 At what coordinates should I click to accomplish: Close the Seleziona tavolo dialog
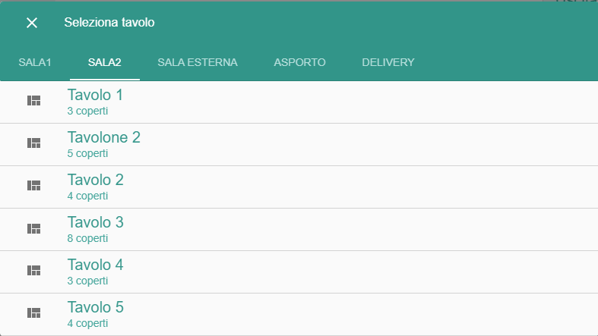point(32,23)
